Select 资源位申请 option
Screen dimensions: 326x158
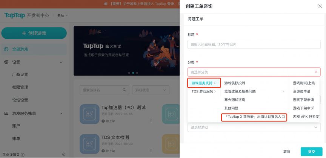[x=302, y=91]
